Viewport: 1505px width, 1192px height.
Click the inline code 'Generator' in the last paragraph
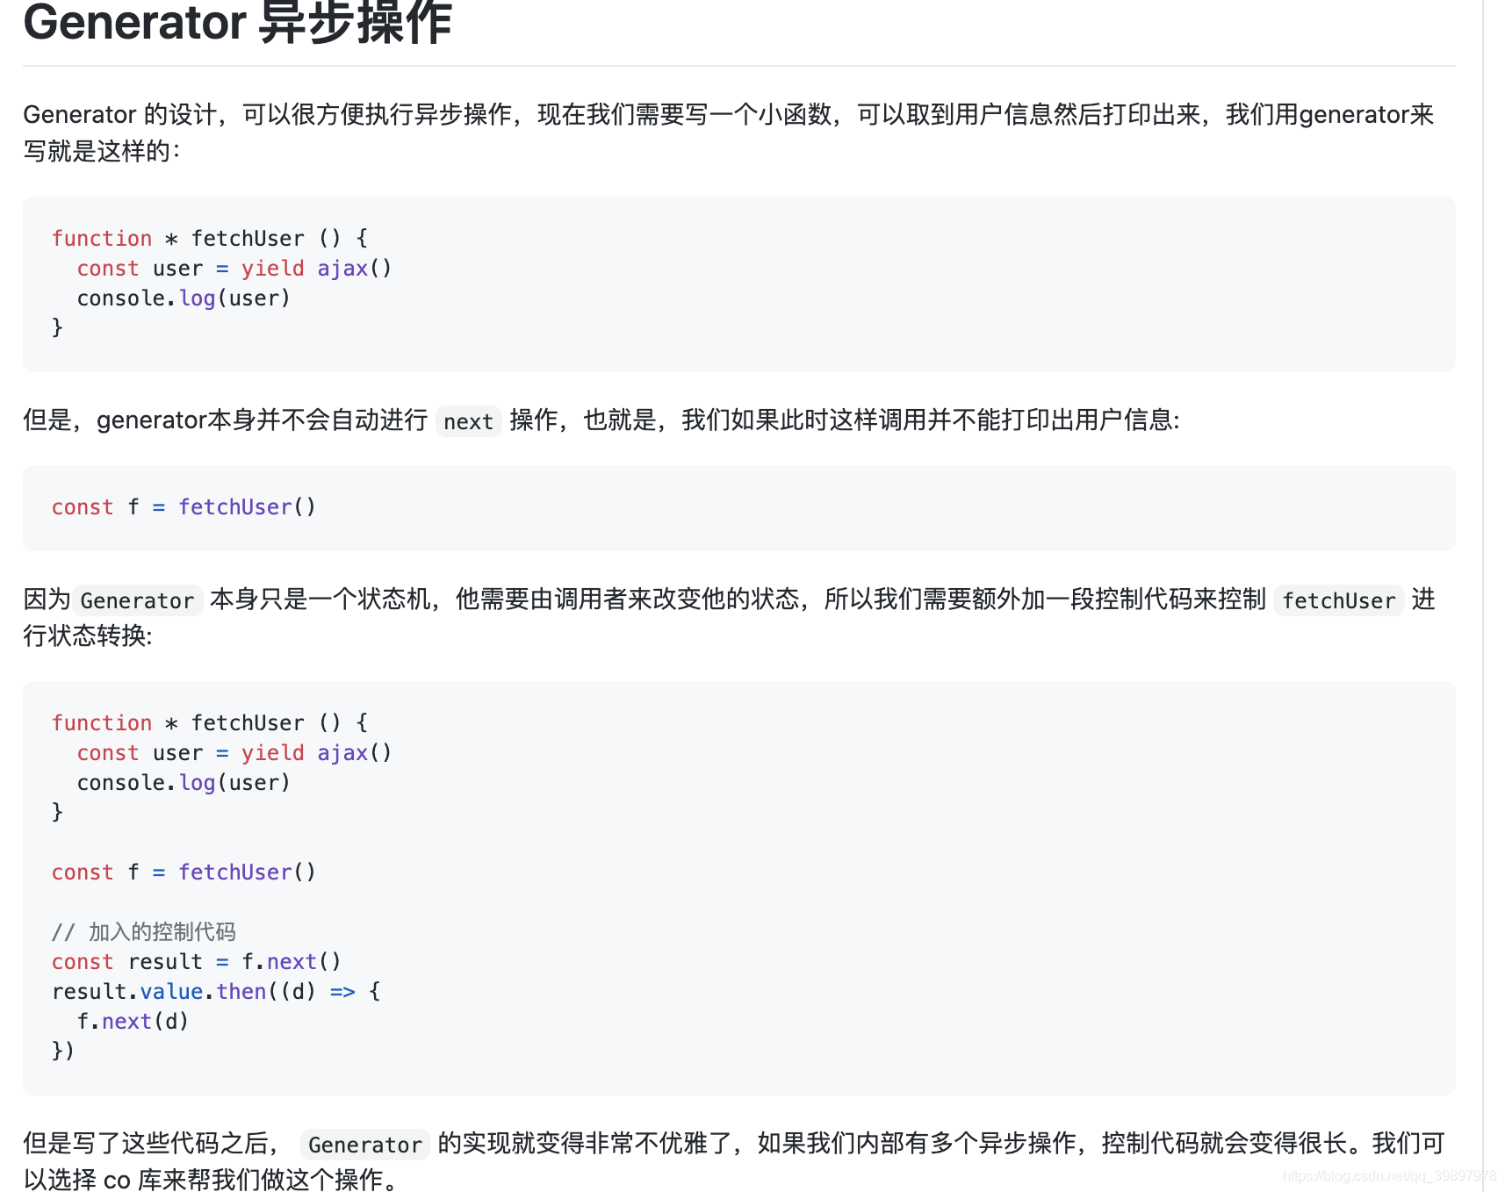(x=365, y=1145)
